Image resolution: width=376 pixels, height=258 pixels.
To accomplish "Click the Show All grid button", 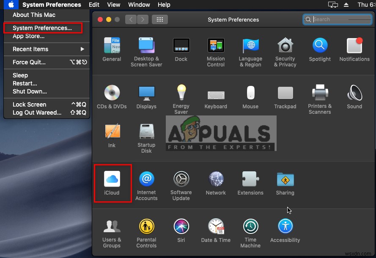I will [x=160, y=19].
